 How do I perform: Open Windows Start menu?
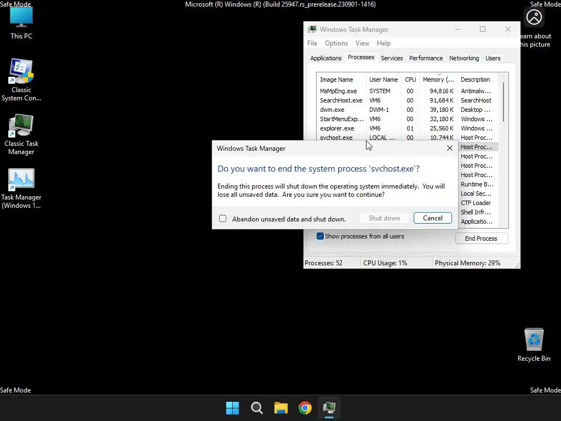232,408
